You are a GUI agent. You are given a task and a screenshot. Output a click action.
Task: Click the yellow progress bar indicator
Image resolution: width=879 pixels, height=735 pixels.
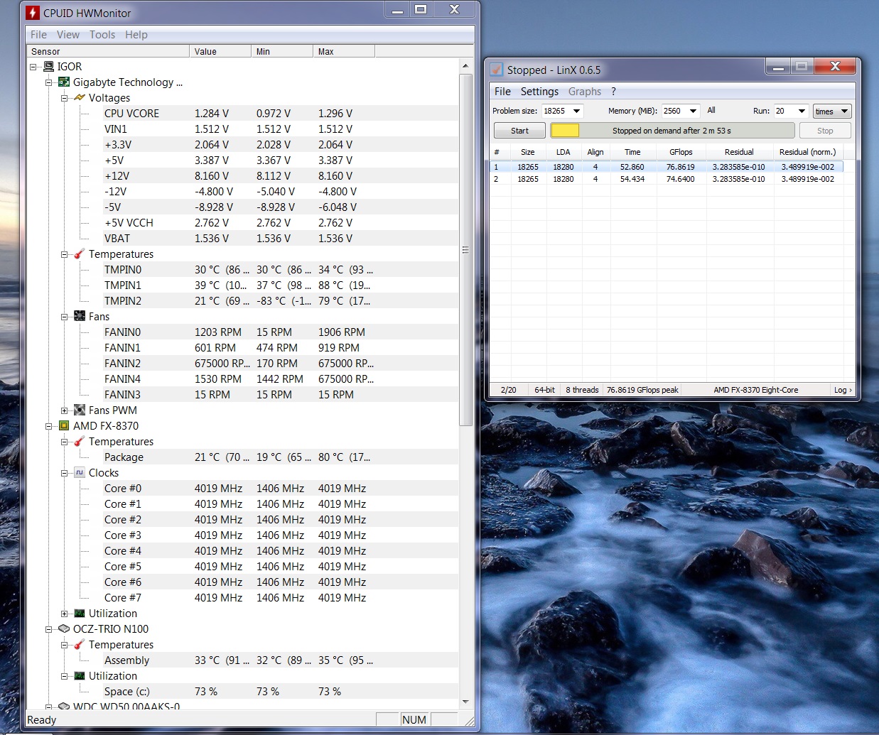[x=565, y=131]
